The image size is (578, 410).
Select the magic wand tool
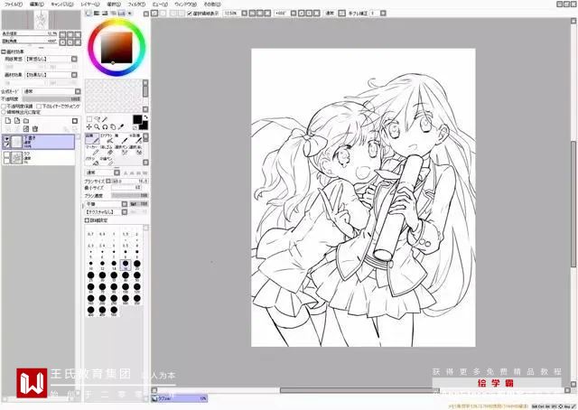(105, 119)
